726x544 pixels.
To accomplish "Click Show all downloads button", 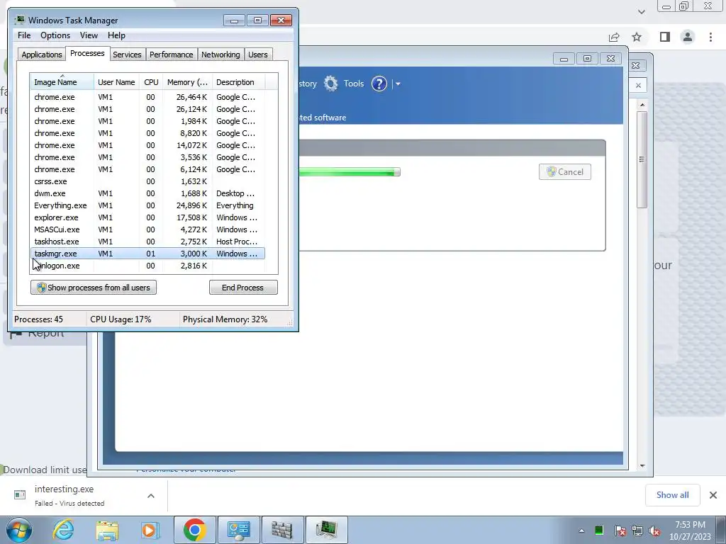I will [x=672, y=495].
